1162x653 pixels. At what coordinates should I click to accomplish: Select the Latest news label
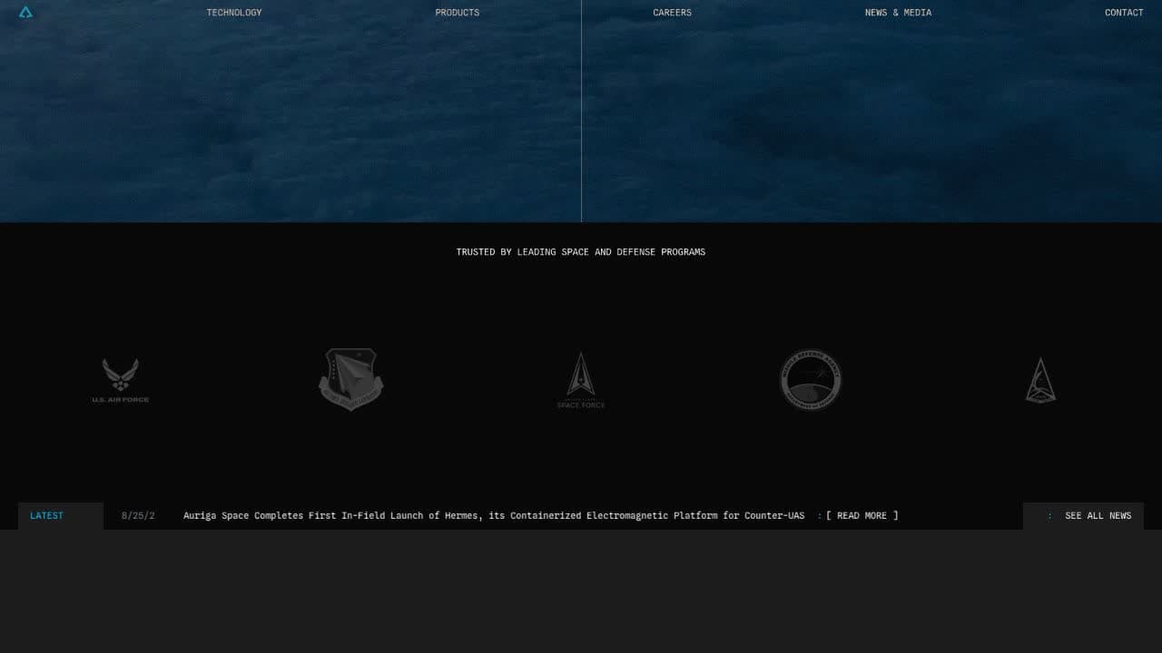pyautogui.click(x=46, y=516)
